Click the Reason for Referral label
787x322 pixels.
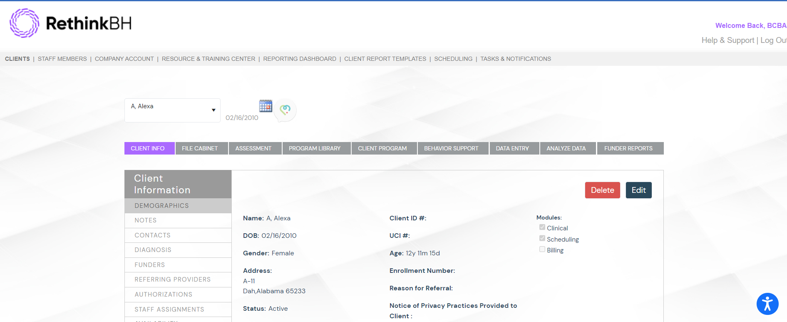[421, 288]
